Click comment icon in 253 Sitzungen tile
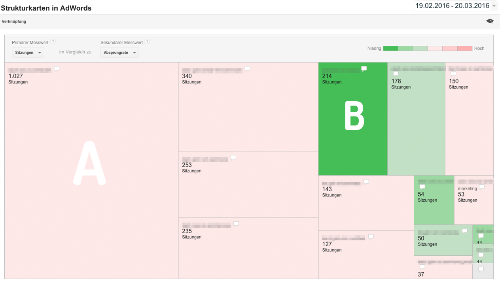The width and height of the screenshot is (500, 283). [x=233, y=158]
